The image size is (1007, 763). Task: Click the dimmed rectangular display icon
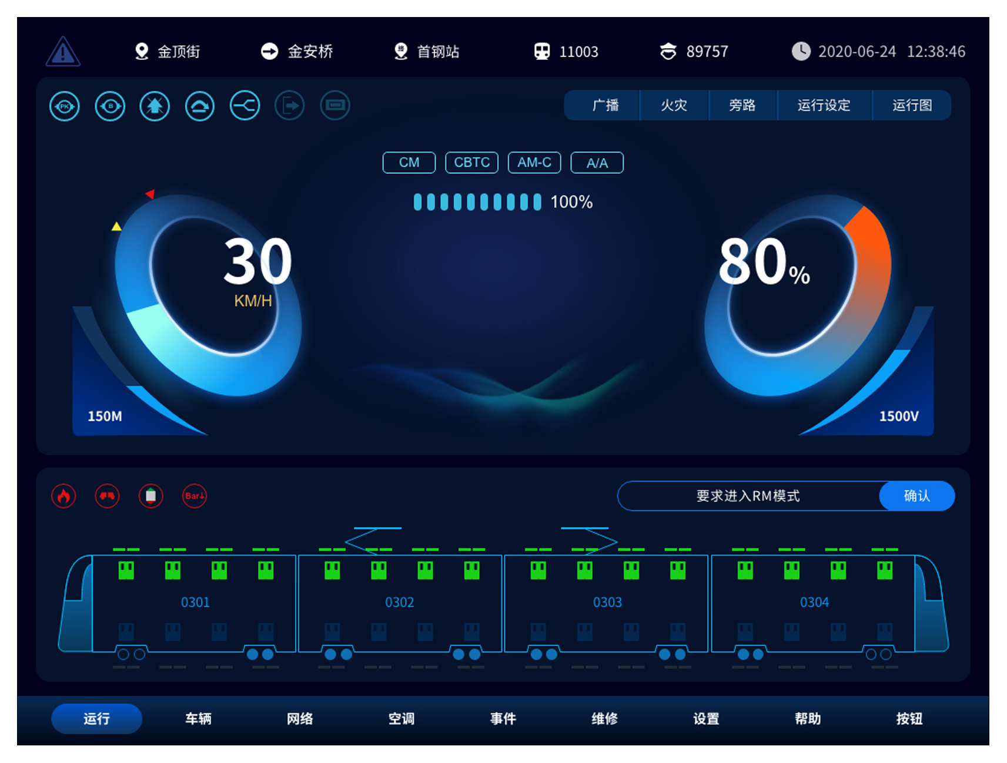click(x=335, y=106)
